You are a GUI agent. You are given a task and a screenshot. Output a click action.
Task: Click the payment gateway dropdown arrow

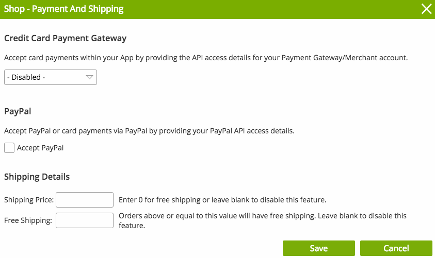coord(89,77)
